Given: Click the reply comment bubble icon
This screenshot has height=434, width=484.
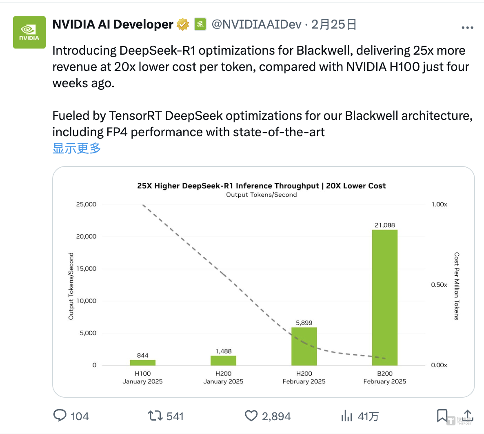Looking at the screenshot, I should click(60, 416).
